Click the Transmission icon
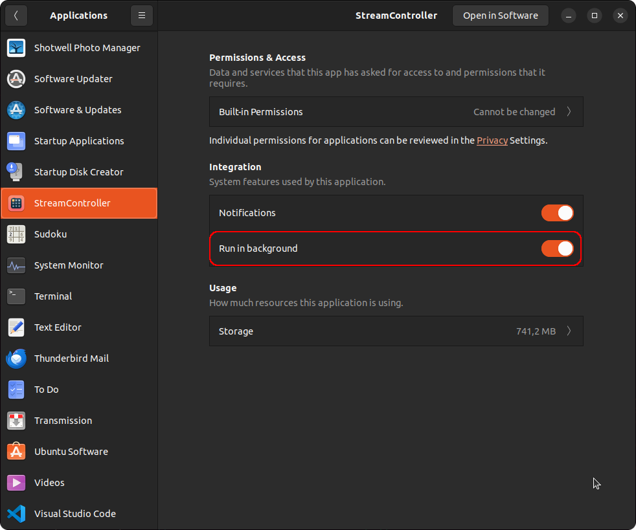 coord(16,421)
